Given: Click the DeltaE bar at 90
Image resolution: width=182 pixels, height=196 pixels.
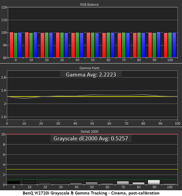Looking at the screenshot, I should tap(154, 182).
